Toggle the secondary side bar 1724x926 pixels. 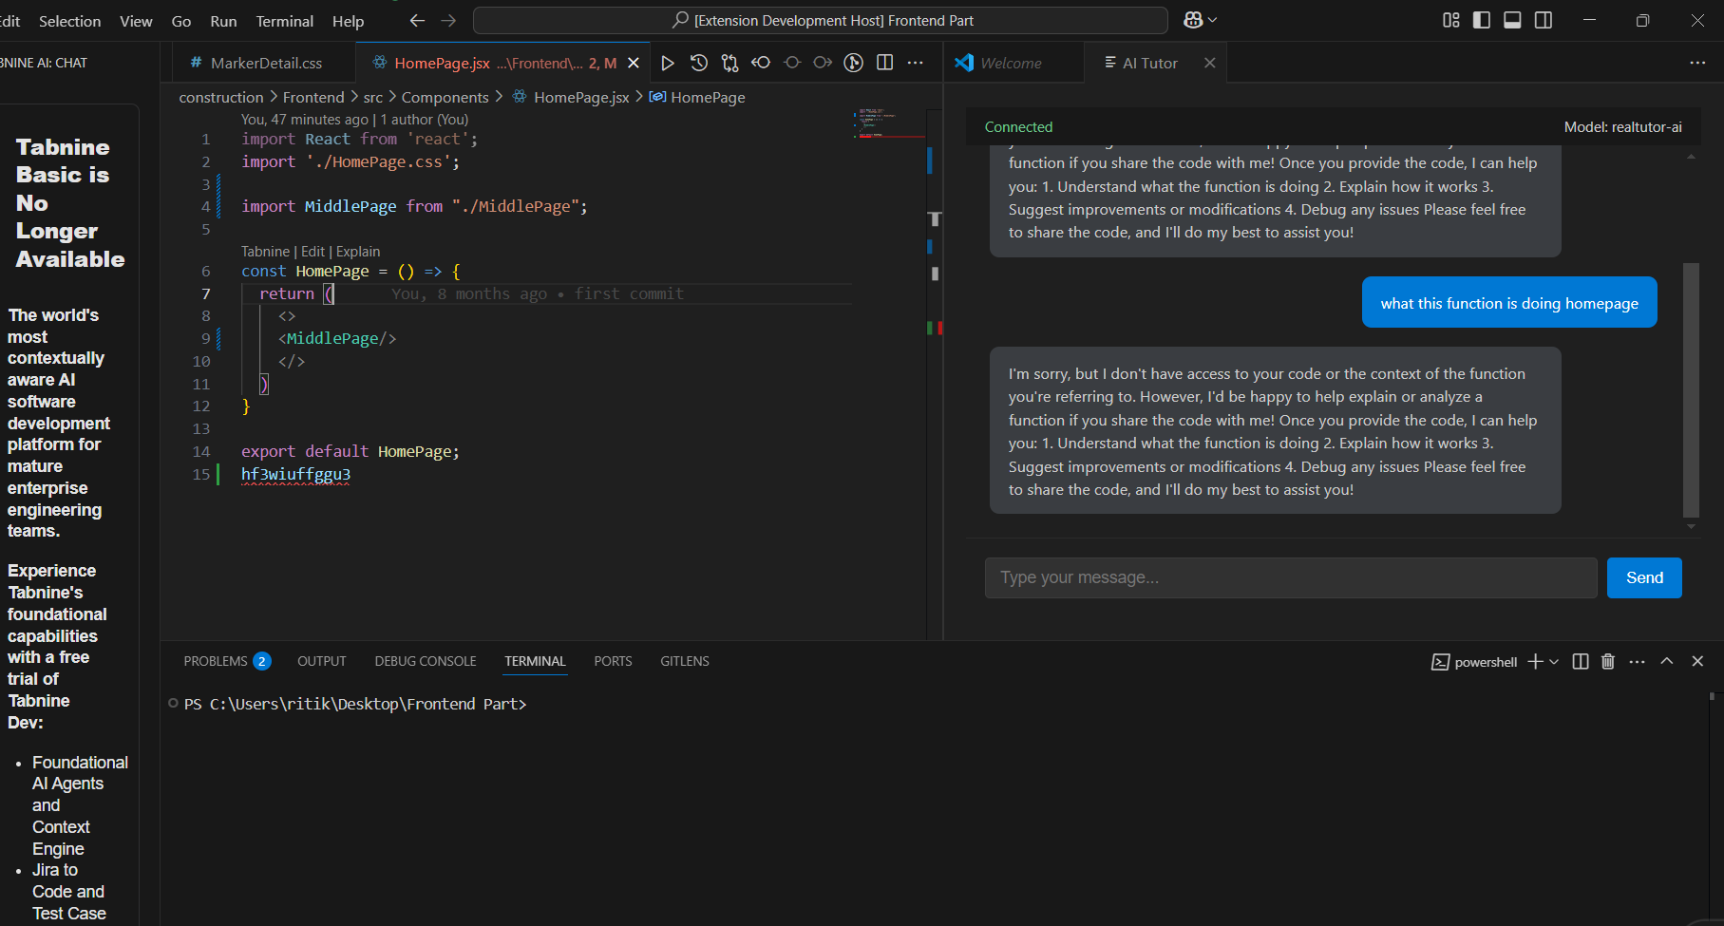[1544, 20]
